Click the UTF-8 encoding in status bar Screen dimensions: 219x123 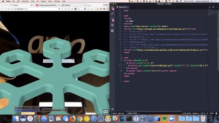click(203, 113)
